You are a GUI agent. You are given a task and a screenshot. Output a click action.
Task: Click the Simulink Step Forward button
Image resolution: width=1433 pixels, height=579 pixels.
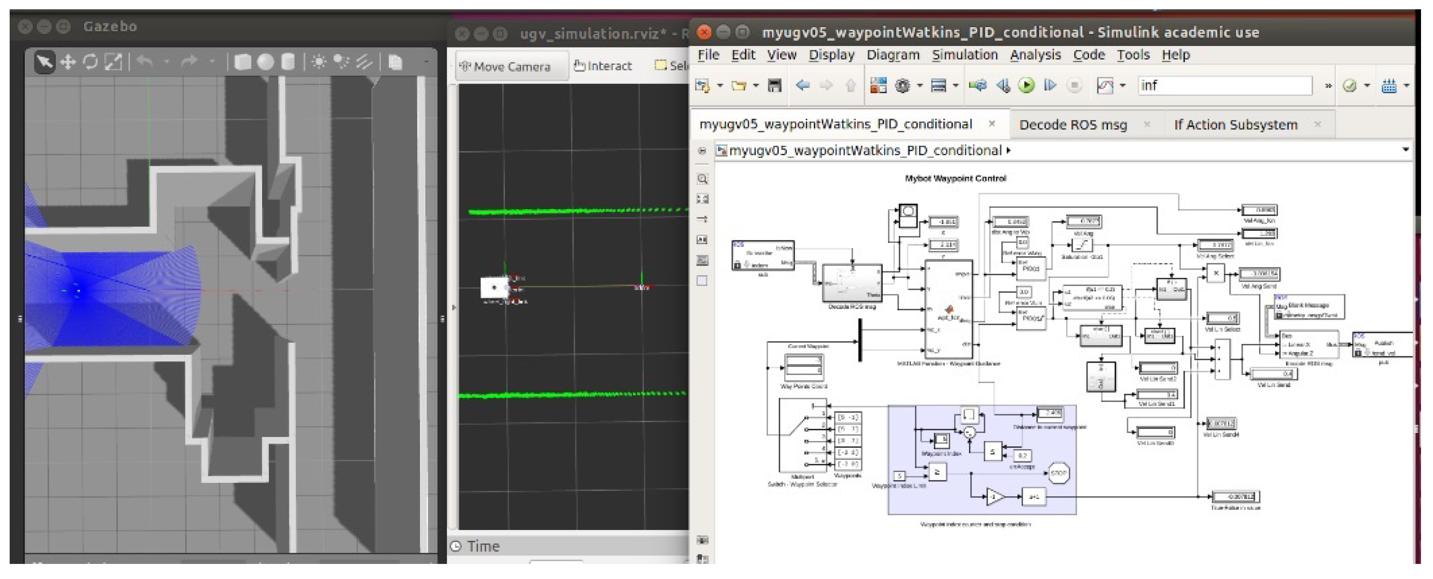click(1050, 85)
